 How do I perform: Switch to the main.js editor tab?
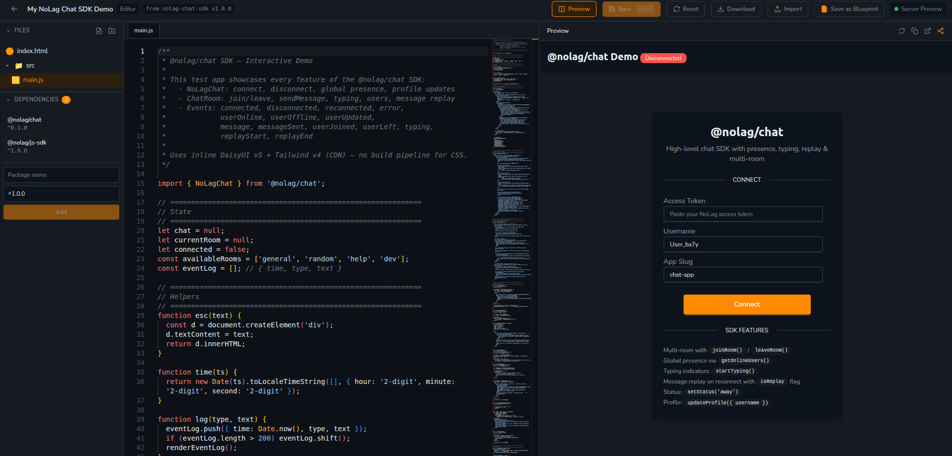[144, 30]
